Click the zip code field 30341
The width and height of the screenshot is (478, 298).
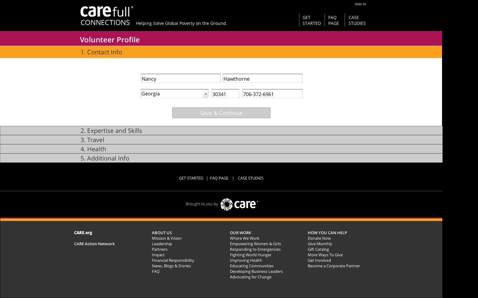pyautogui.click(x=225, y=94)
